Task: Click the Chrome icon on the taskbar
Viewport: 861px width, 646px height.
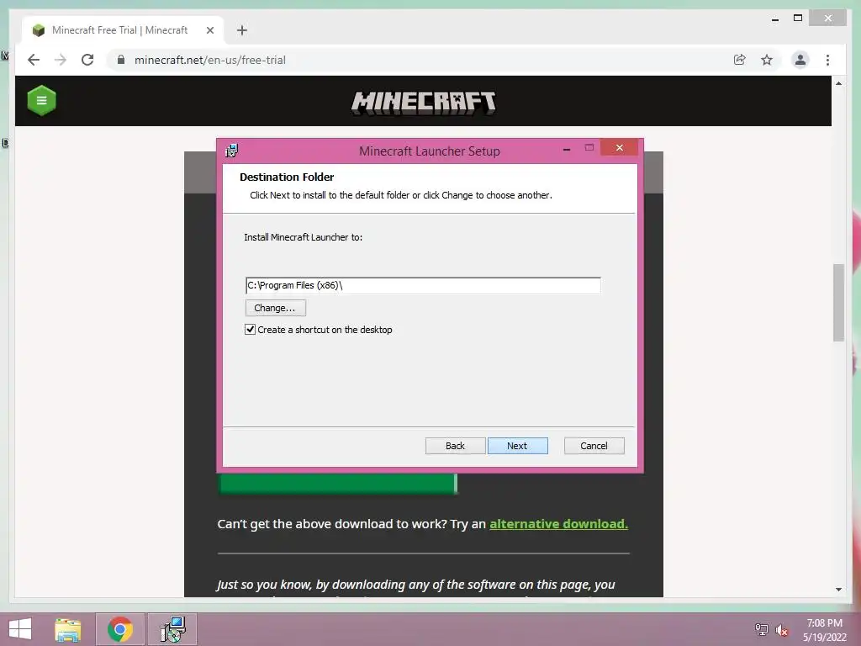Action: click(120, 629)
